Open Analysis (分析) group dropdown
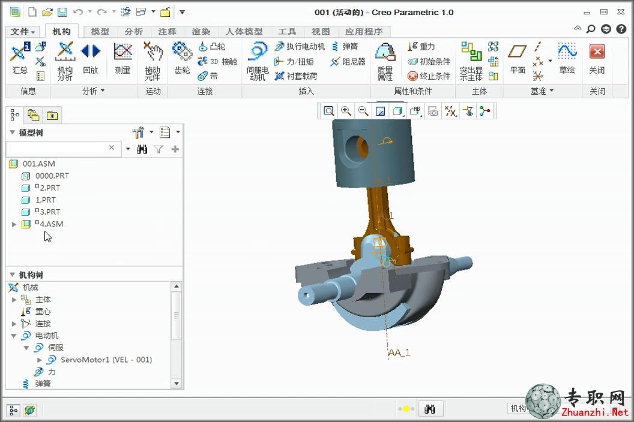Screen dimensions: 634x422 click(x=94, y=91)
